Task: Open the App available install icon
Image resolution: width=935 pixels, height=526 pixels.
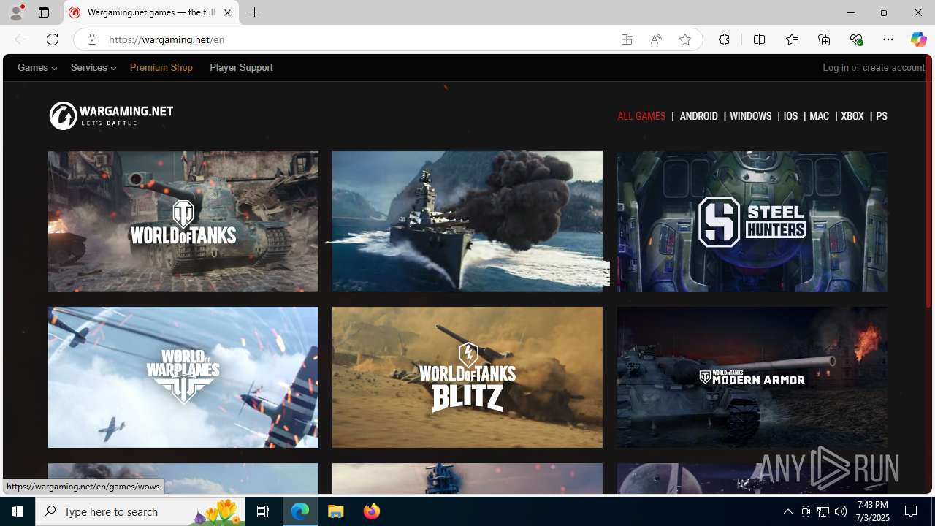Action: pyautogui.click(x=627, y=39)
